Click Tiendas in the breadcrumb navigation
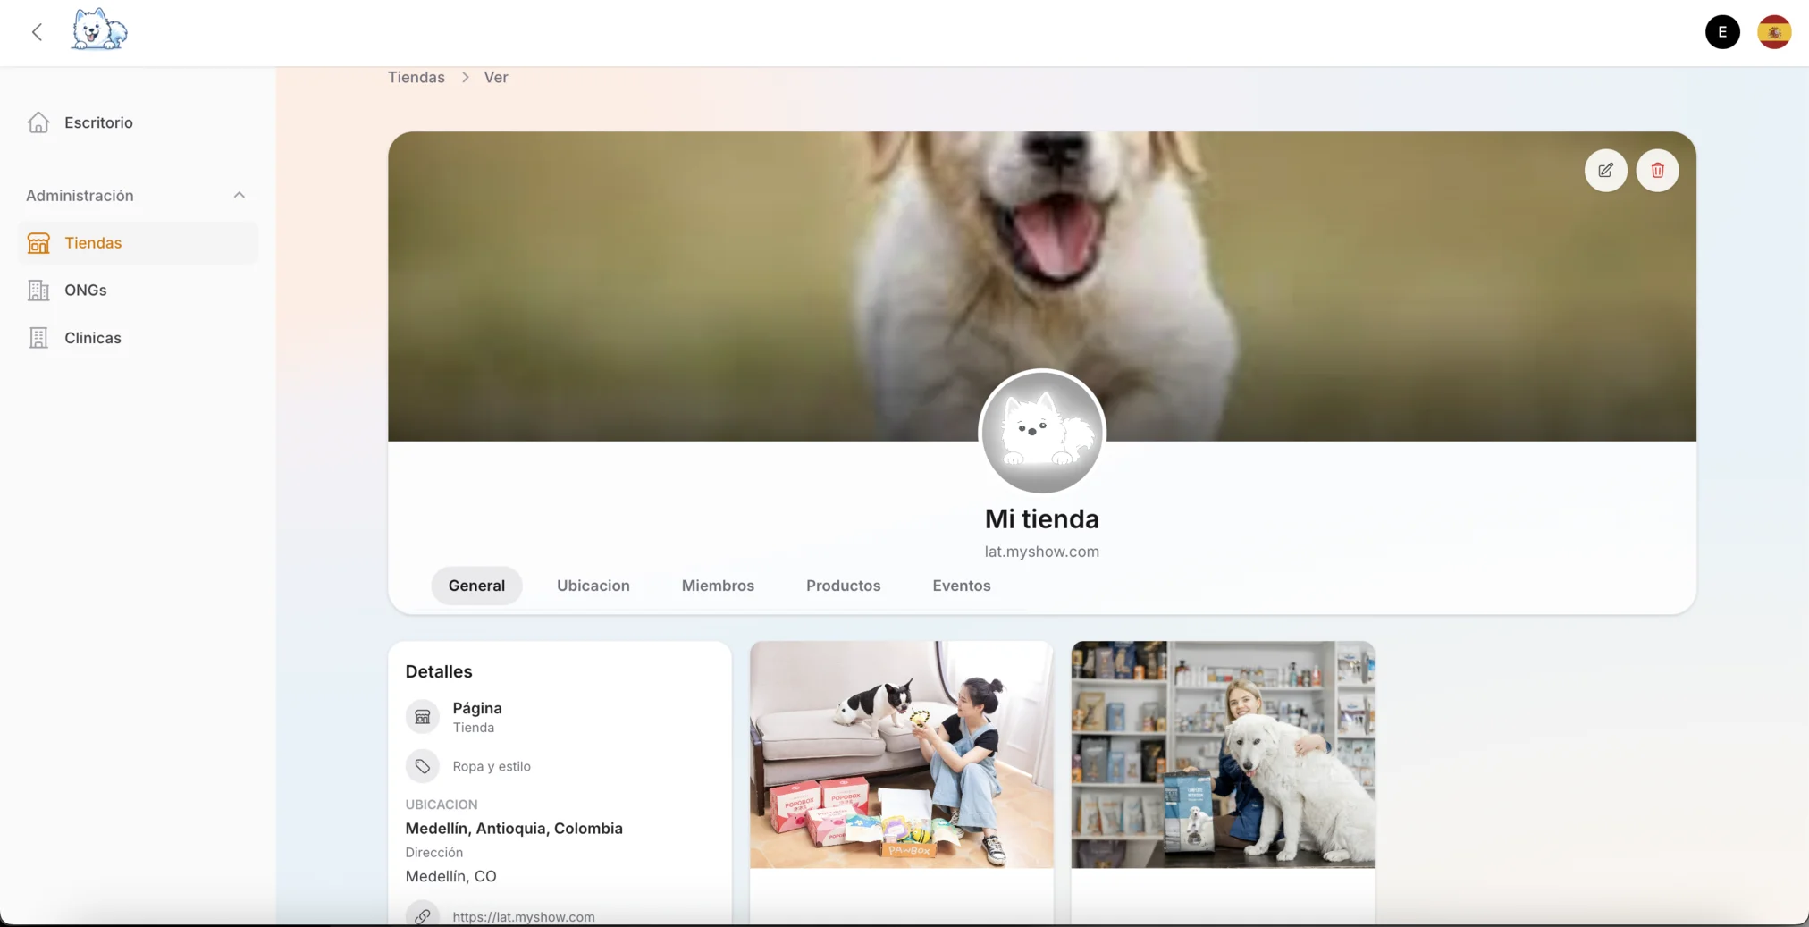 (416, 77)
